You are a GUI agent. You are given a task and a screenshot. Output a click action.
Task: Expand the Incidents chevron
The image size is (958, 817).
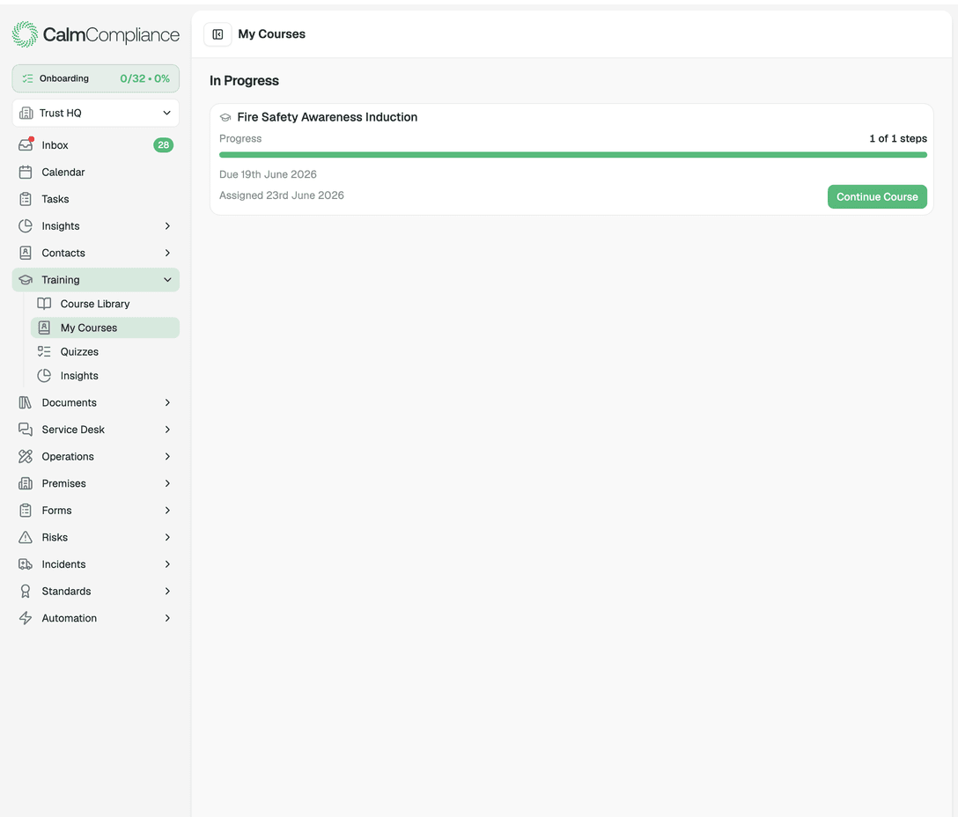[167, 564]
